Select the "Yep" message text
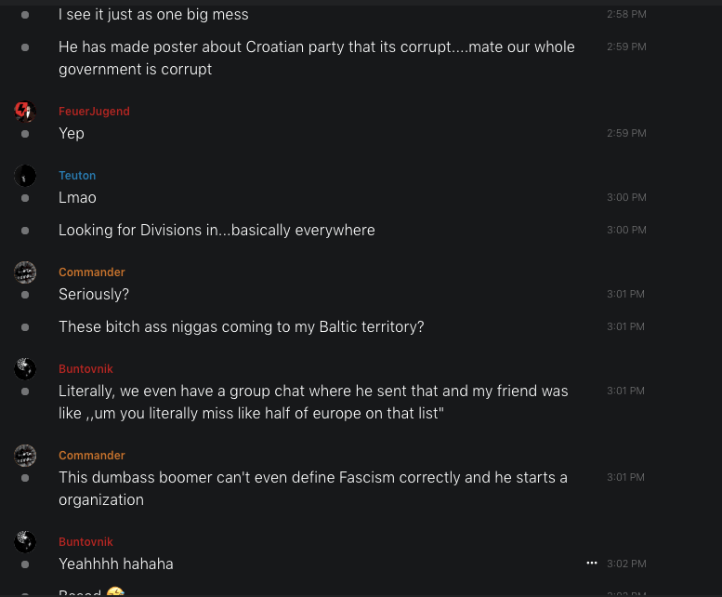 coord(72,134)
